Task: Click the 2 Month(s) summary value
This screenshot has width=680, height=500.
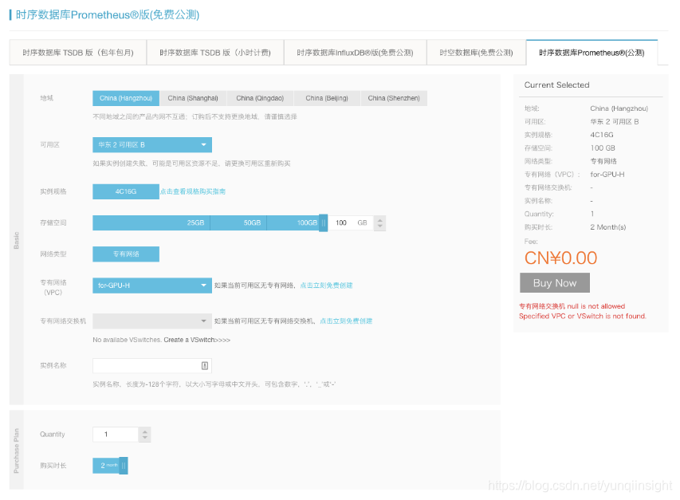Action: [x=608, y=227]
